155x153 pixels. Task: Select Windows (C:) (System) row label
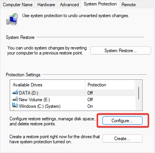pyautogui.click(x=40, y=106)
